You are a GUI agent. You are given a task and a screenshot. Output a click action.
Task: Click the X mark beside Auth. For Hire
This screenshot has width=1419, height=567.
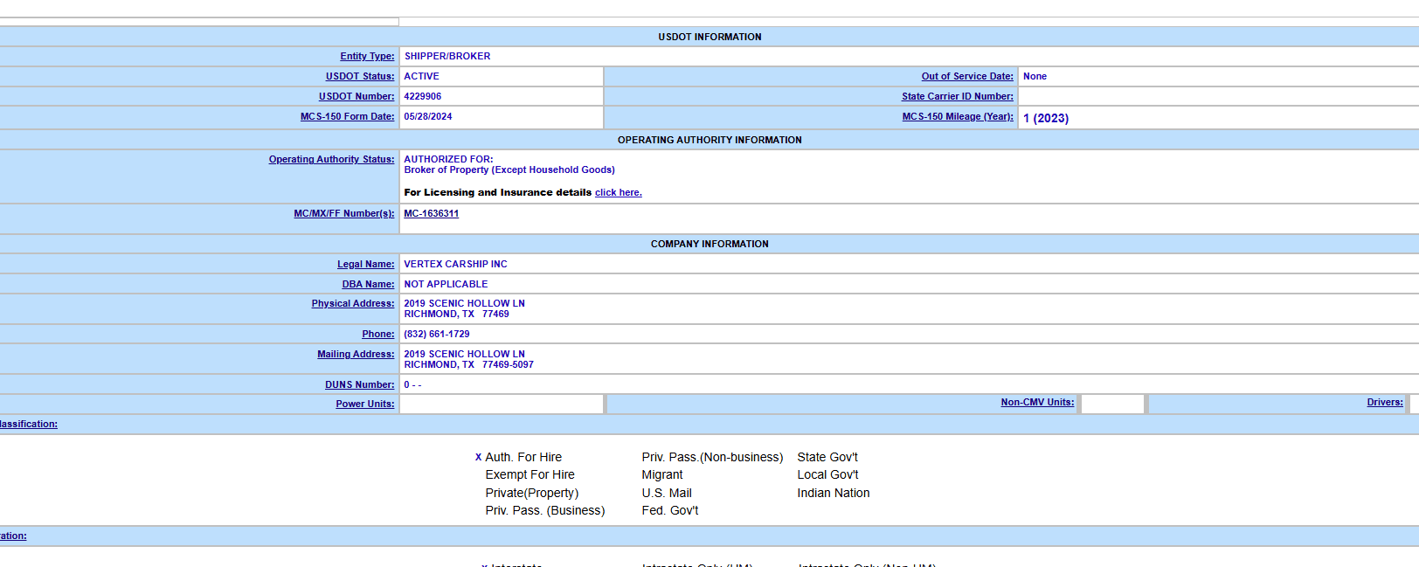(x=478, y=457)
